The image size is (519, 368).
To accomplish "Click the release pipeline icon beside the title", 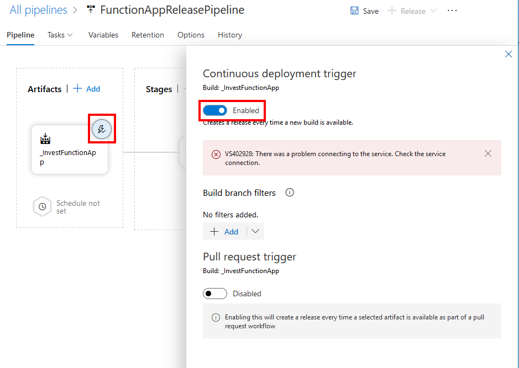I will (91, 10).
